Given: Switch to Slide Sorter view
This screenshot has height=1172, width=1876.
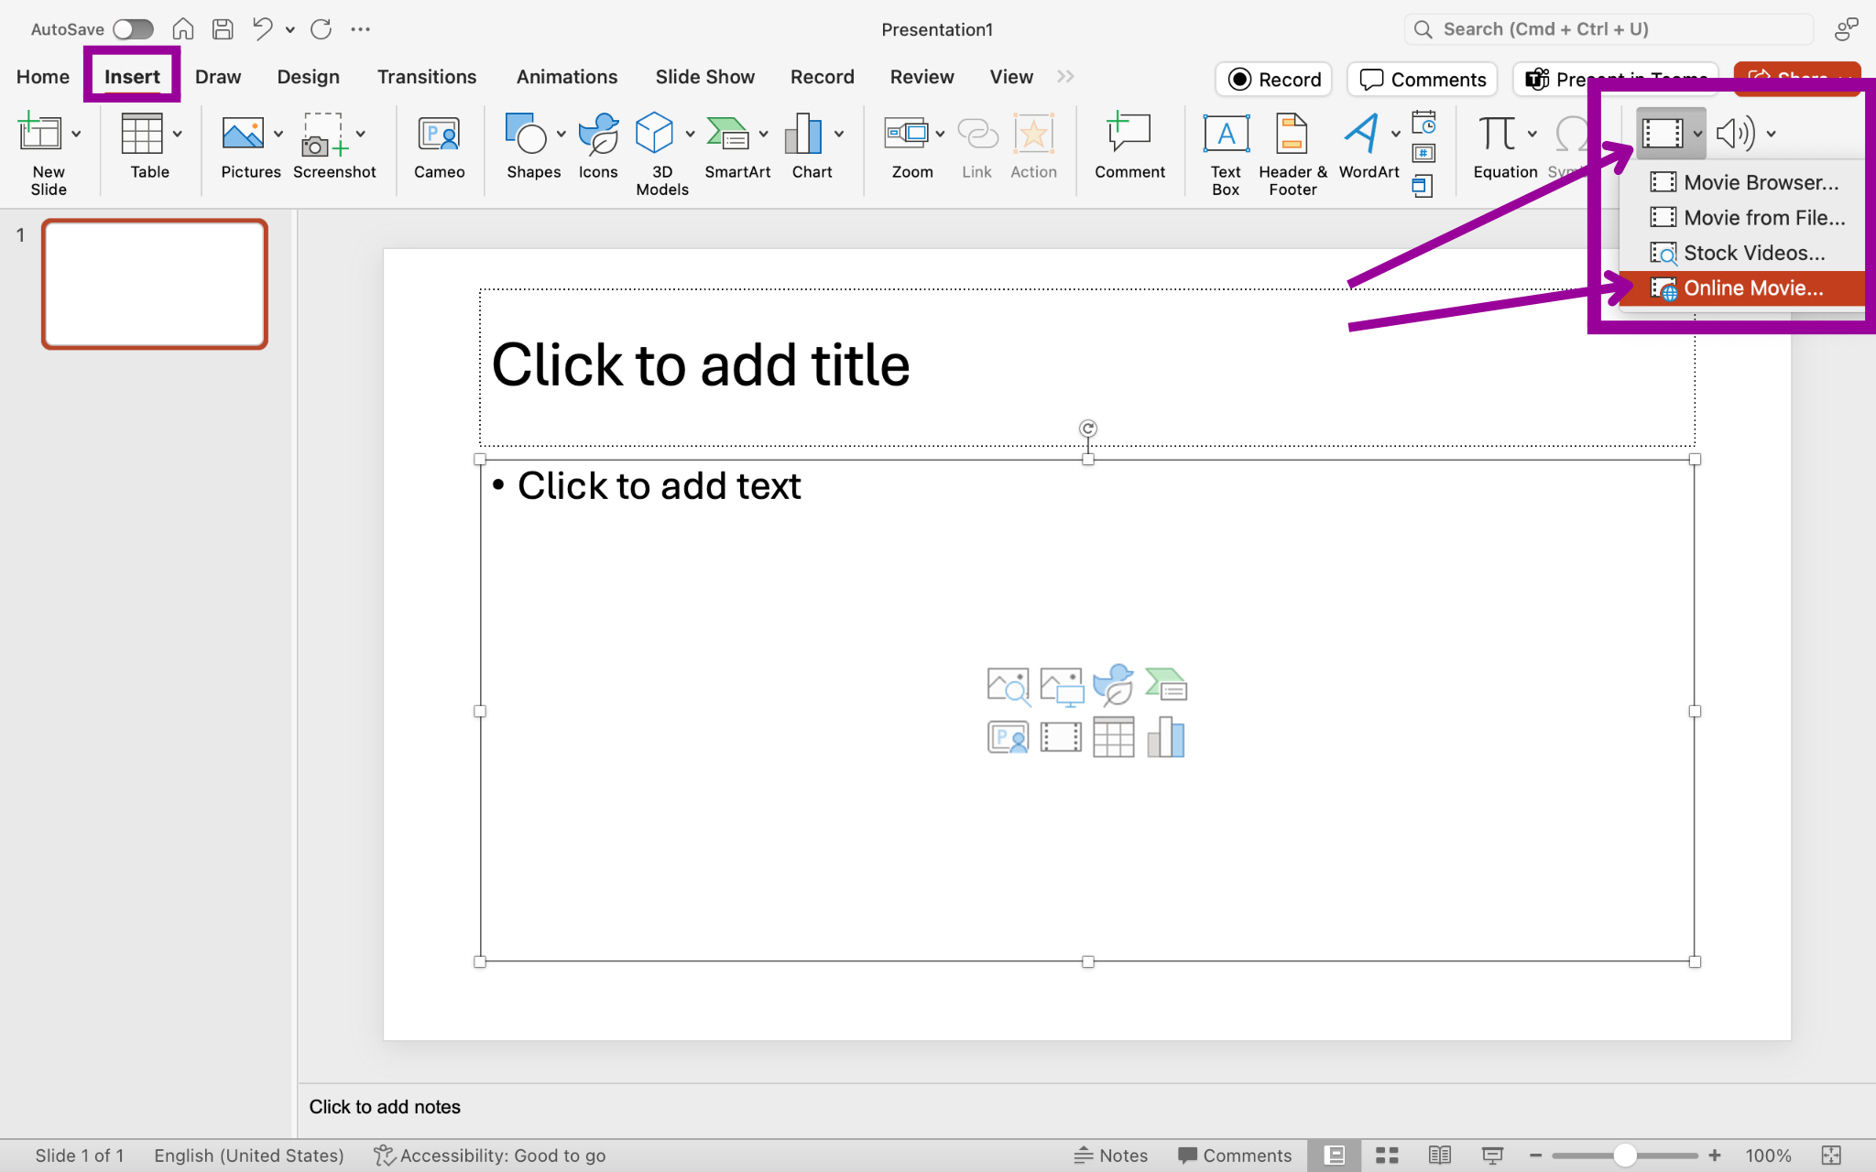Looking at the screenshot, I should pos(1387,1156).
